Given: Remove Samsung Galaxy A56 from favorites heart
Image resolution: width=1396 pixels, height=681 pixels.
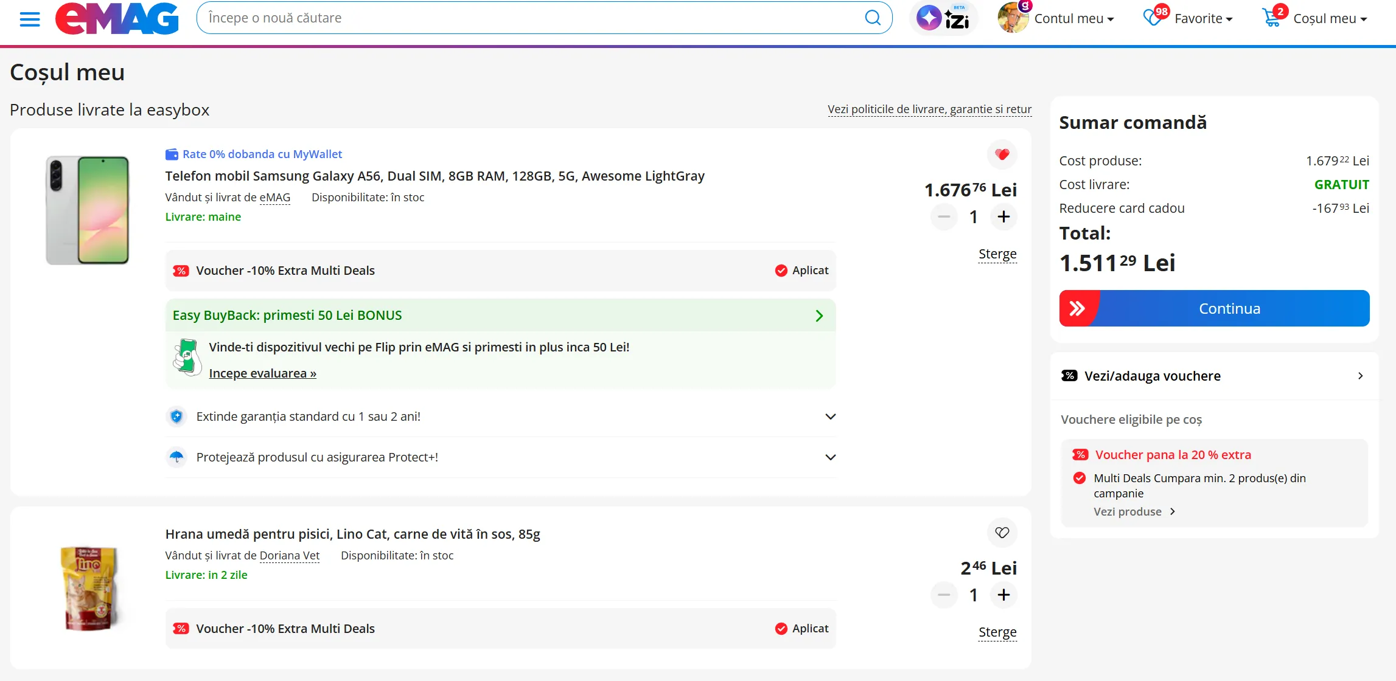Looking at the screenshot, I should (x=1002, y=154).
